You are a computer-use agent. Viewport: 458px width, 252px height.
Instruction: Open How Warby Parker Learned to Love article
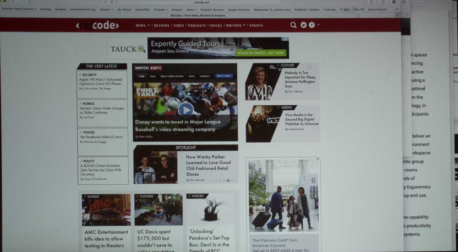208,166
